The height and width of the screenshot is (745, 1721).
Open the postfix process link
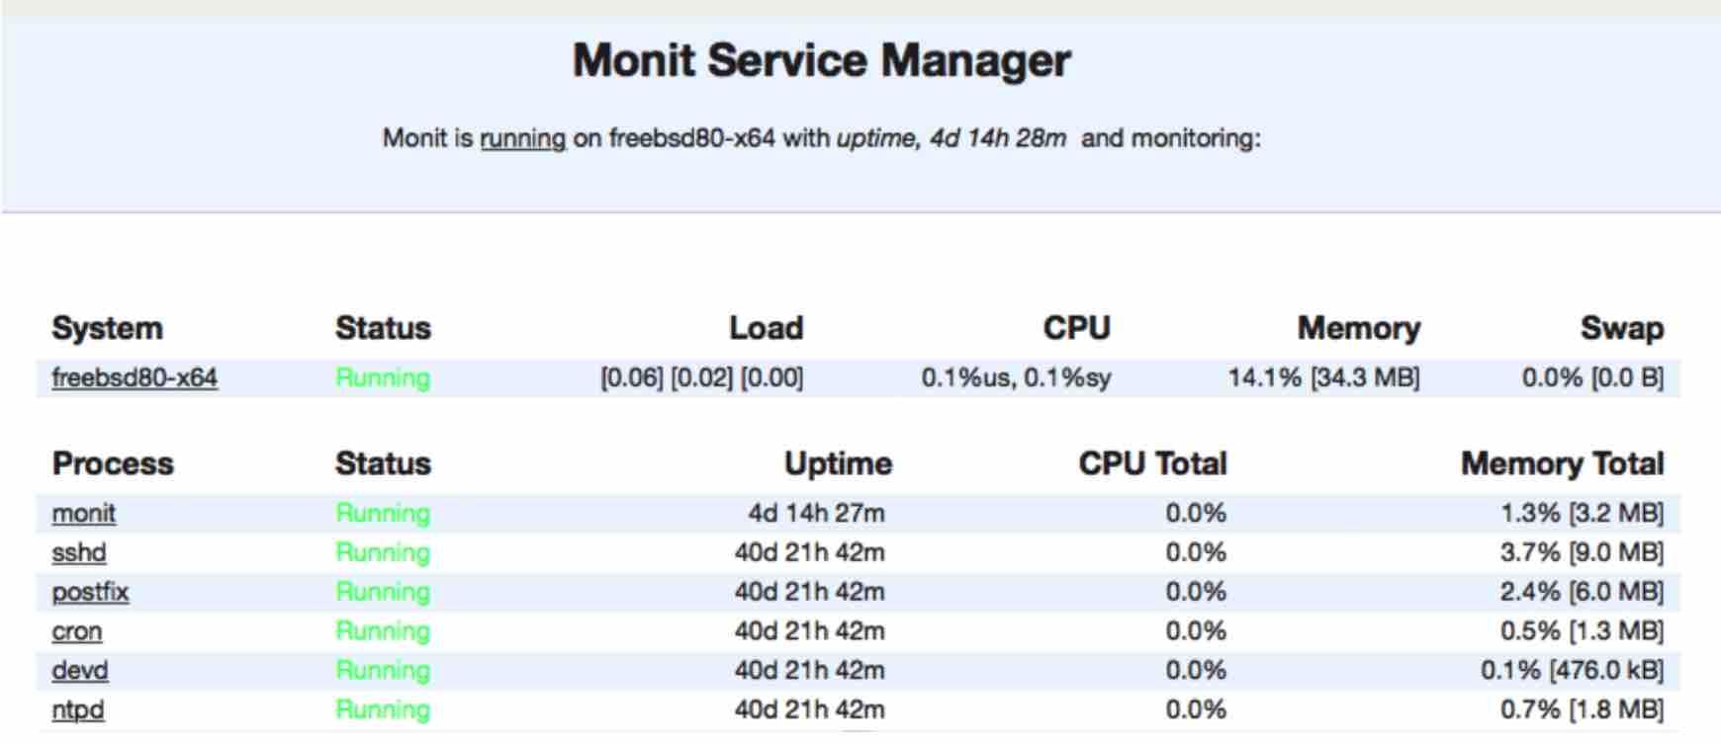pos(90,592)
